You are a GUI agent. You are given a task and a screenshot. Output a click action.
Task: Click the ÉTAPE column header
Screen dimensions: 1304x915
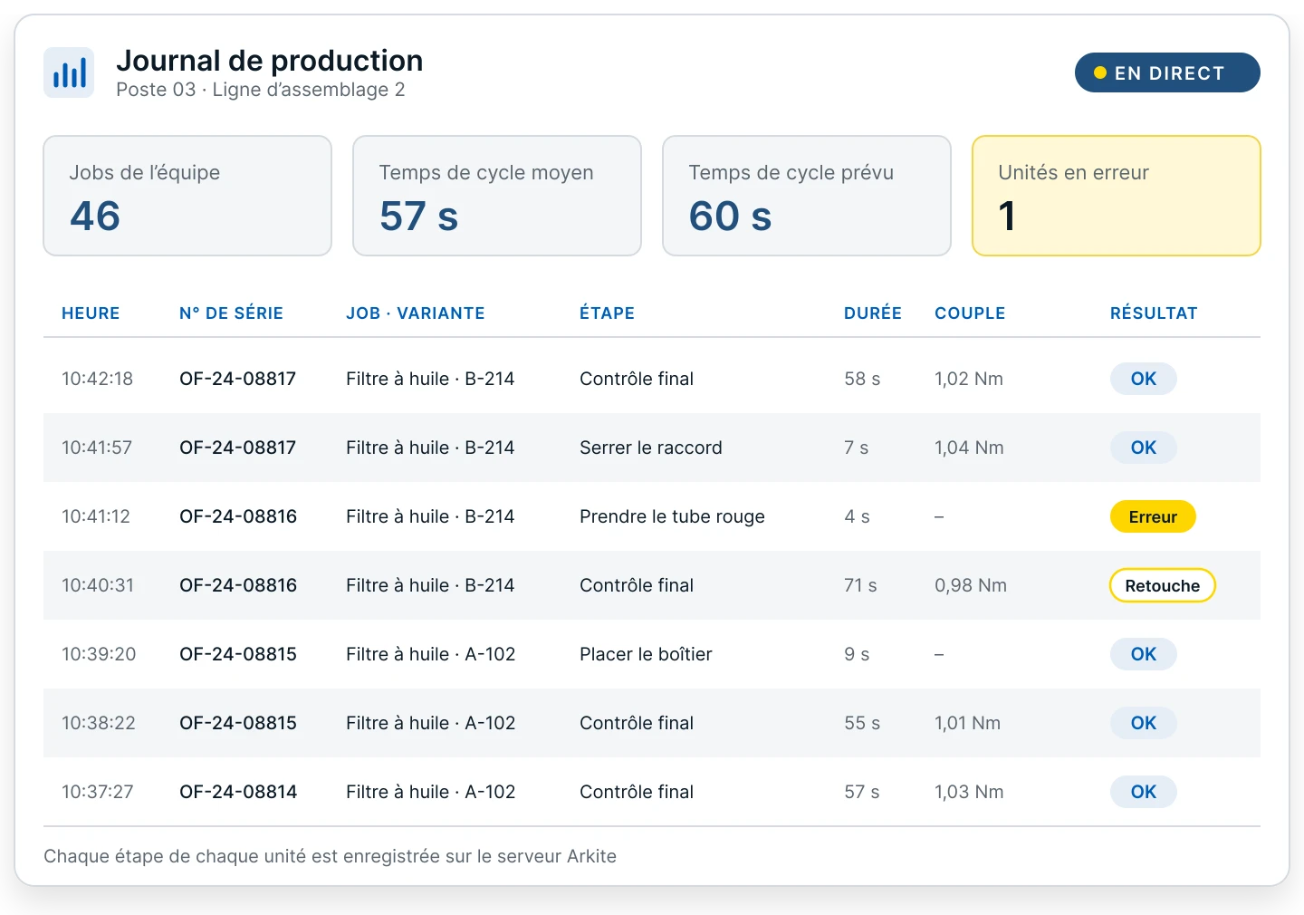[x=607, y=313]
